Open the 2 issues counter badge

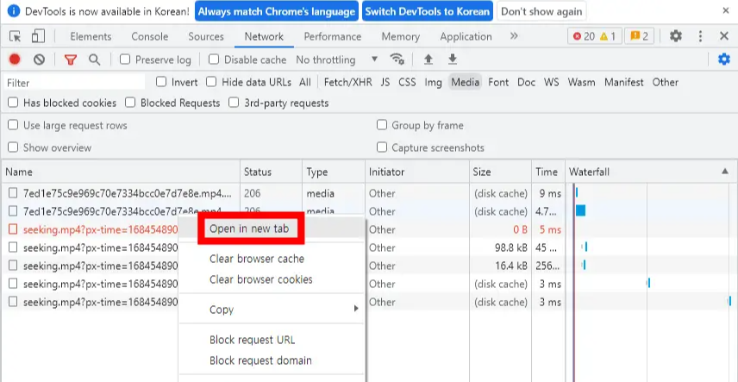pos(639,36)
